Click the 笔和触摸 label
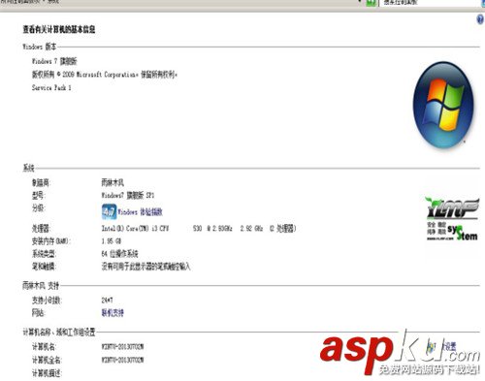The image size is (485, 381). pyautogui.click(x=44, y=267)
